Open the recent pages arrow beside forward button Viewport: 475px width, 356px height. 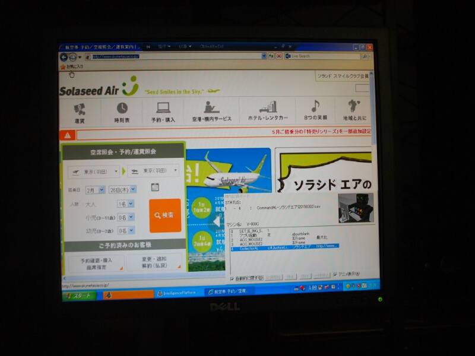click(80, 57)
